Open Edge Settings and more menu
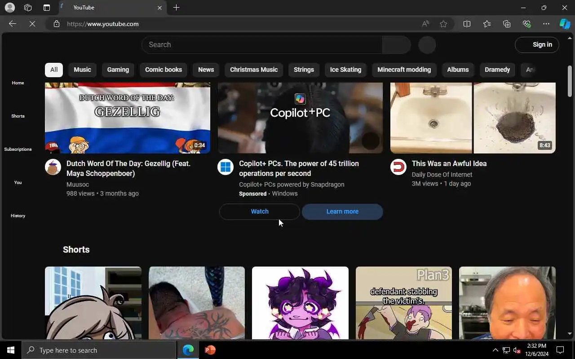The image size is (575, 359). [x=546, y=24]
